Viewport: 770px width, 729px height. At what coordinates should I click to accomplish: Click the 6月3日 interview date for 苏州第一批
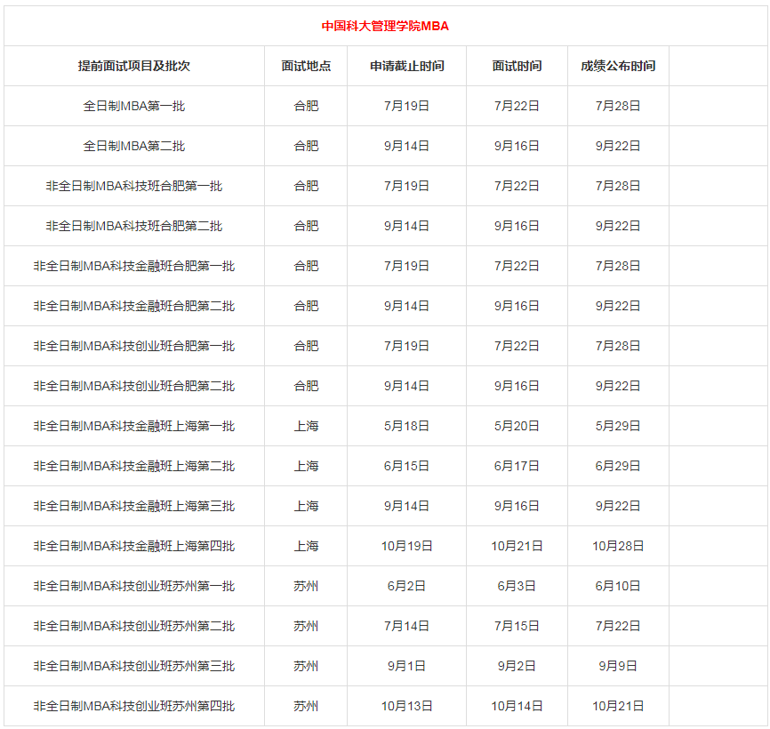coord(516,586)
